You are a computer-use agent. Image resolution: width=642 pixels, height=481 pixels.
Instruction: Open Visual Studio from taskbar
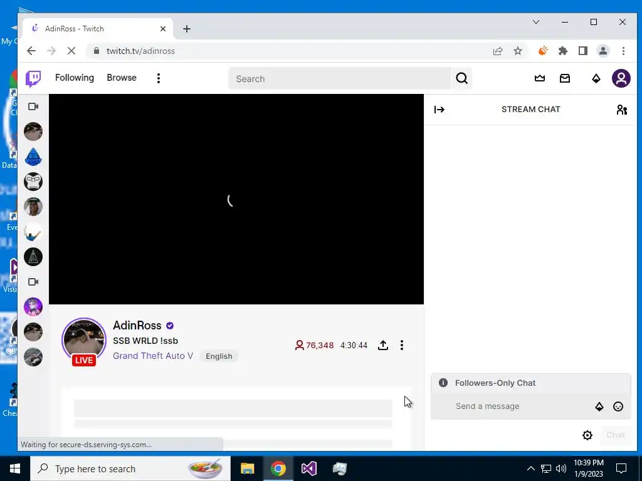point(309,468)
